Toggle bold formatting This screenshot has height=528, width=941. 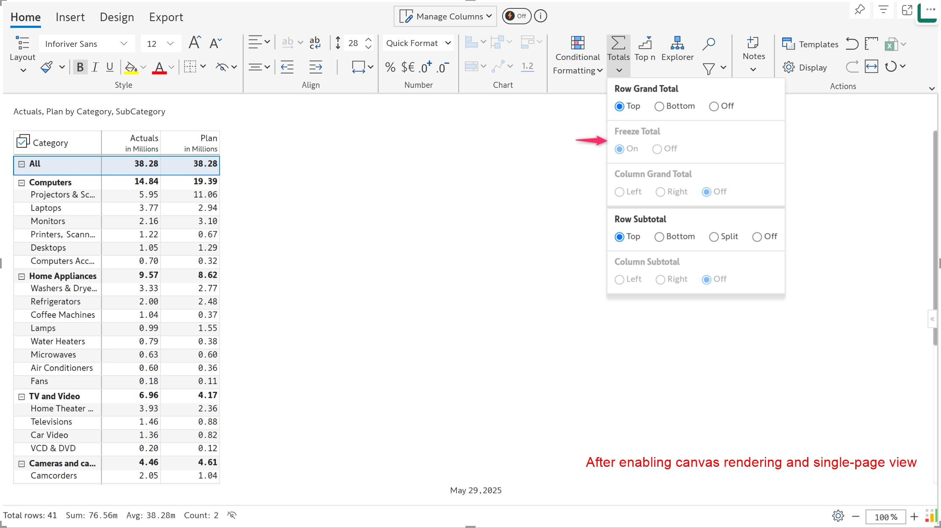coord(80,67)
